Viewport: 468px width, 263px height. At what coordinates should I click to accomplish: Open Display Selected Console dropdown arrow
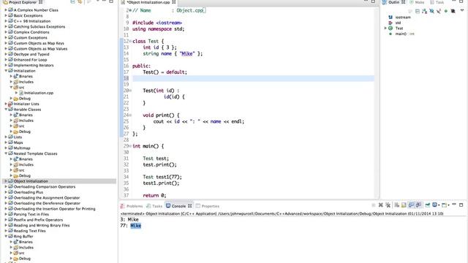(439, 205)
